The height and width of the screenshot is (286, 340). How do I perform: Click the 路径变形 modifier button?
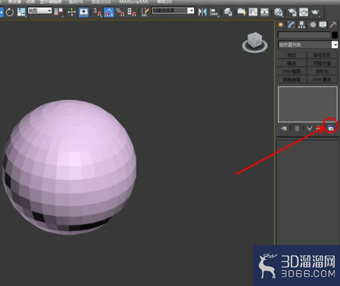tap(322, 55)
